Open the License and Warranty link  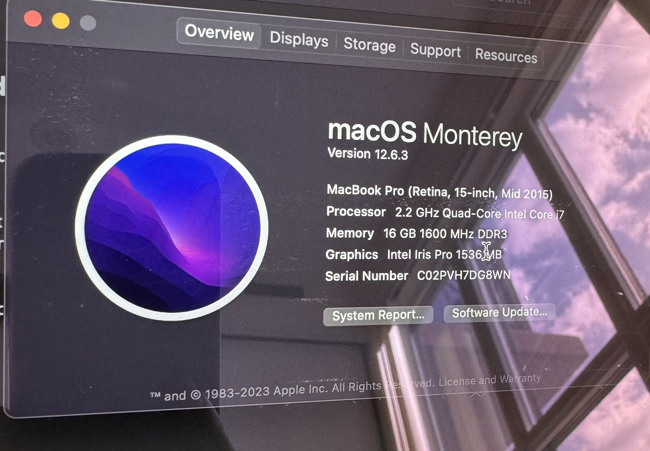pos(490,380)
